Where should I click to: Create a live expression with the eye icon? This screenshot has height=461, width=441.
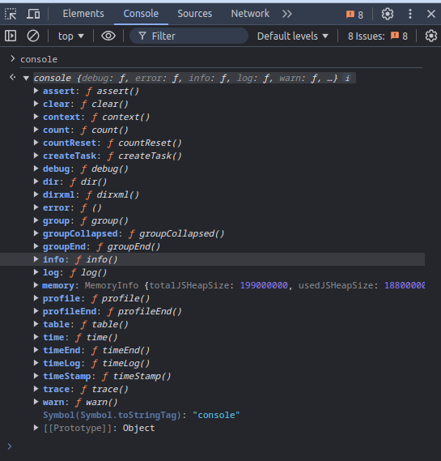coord(108,36)
